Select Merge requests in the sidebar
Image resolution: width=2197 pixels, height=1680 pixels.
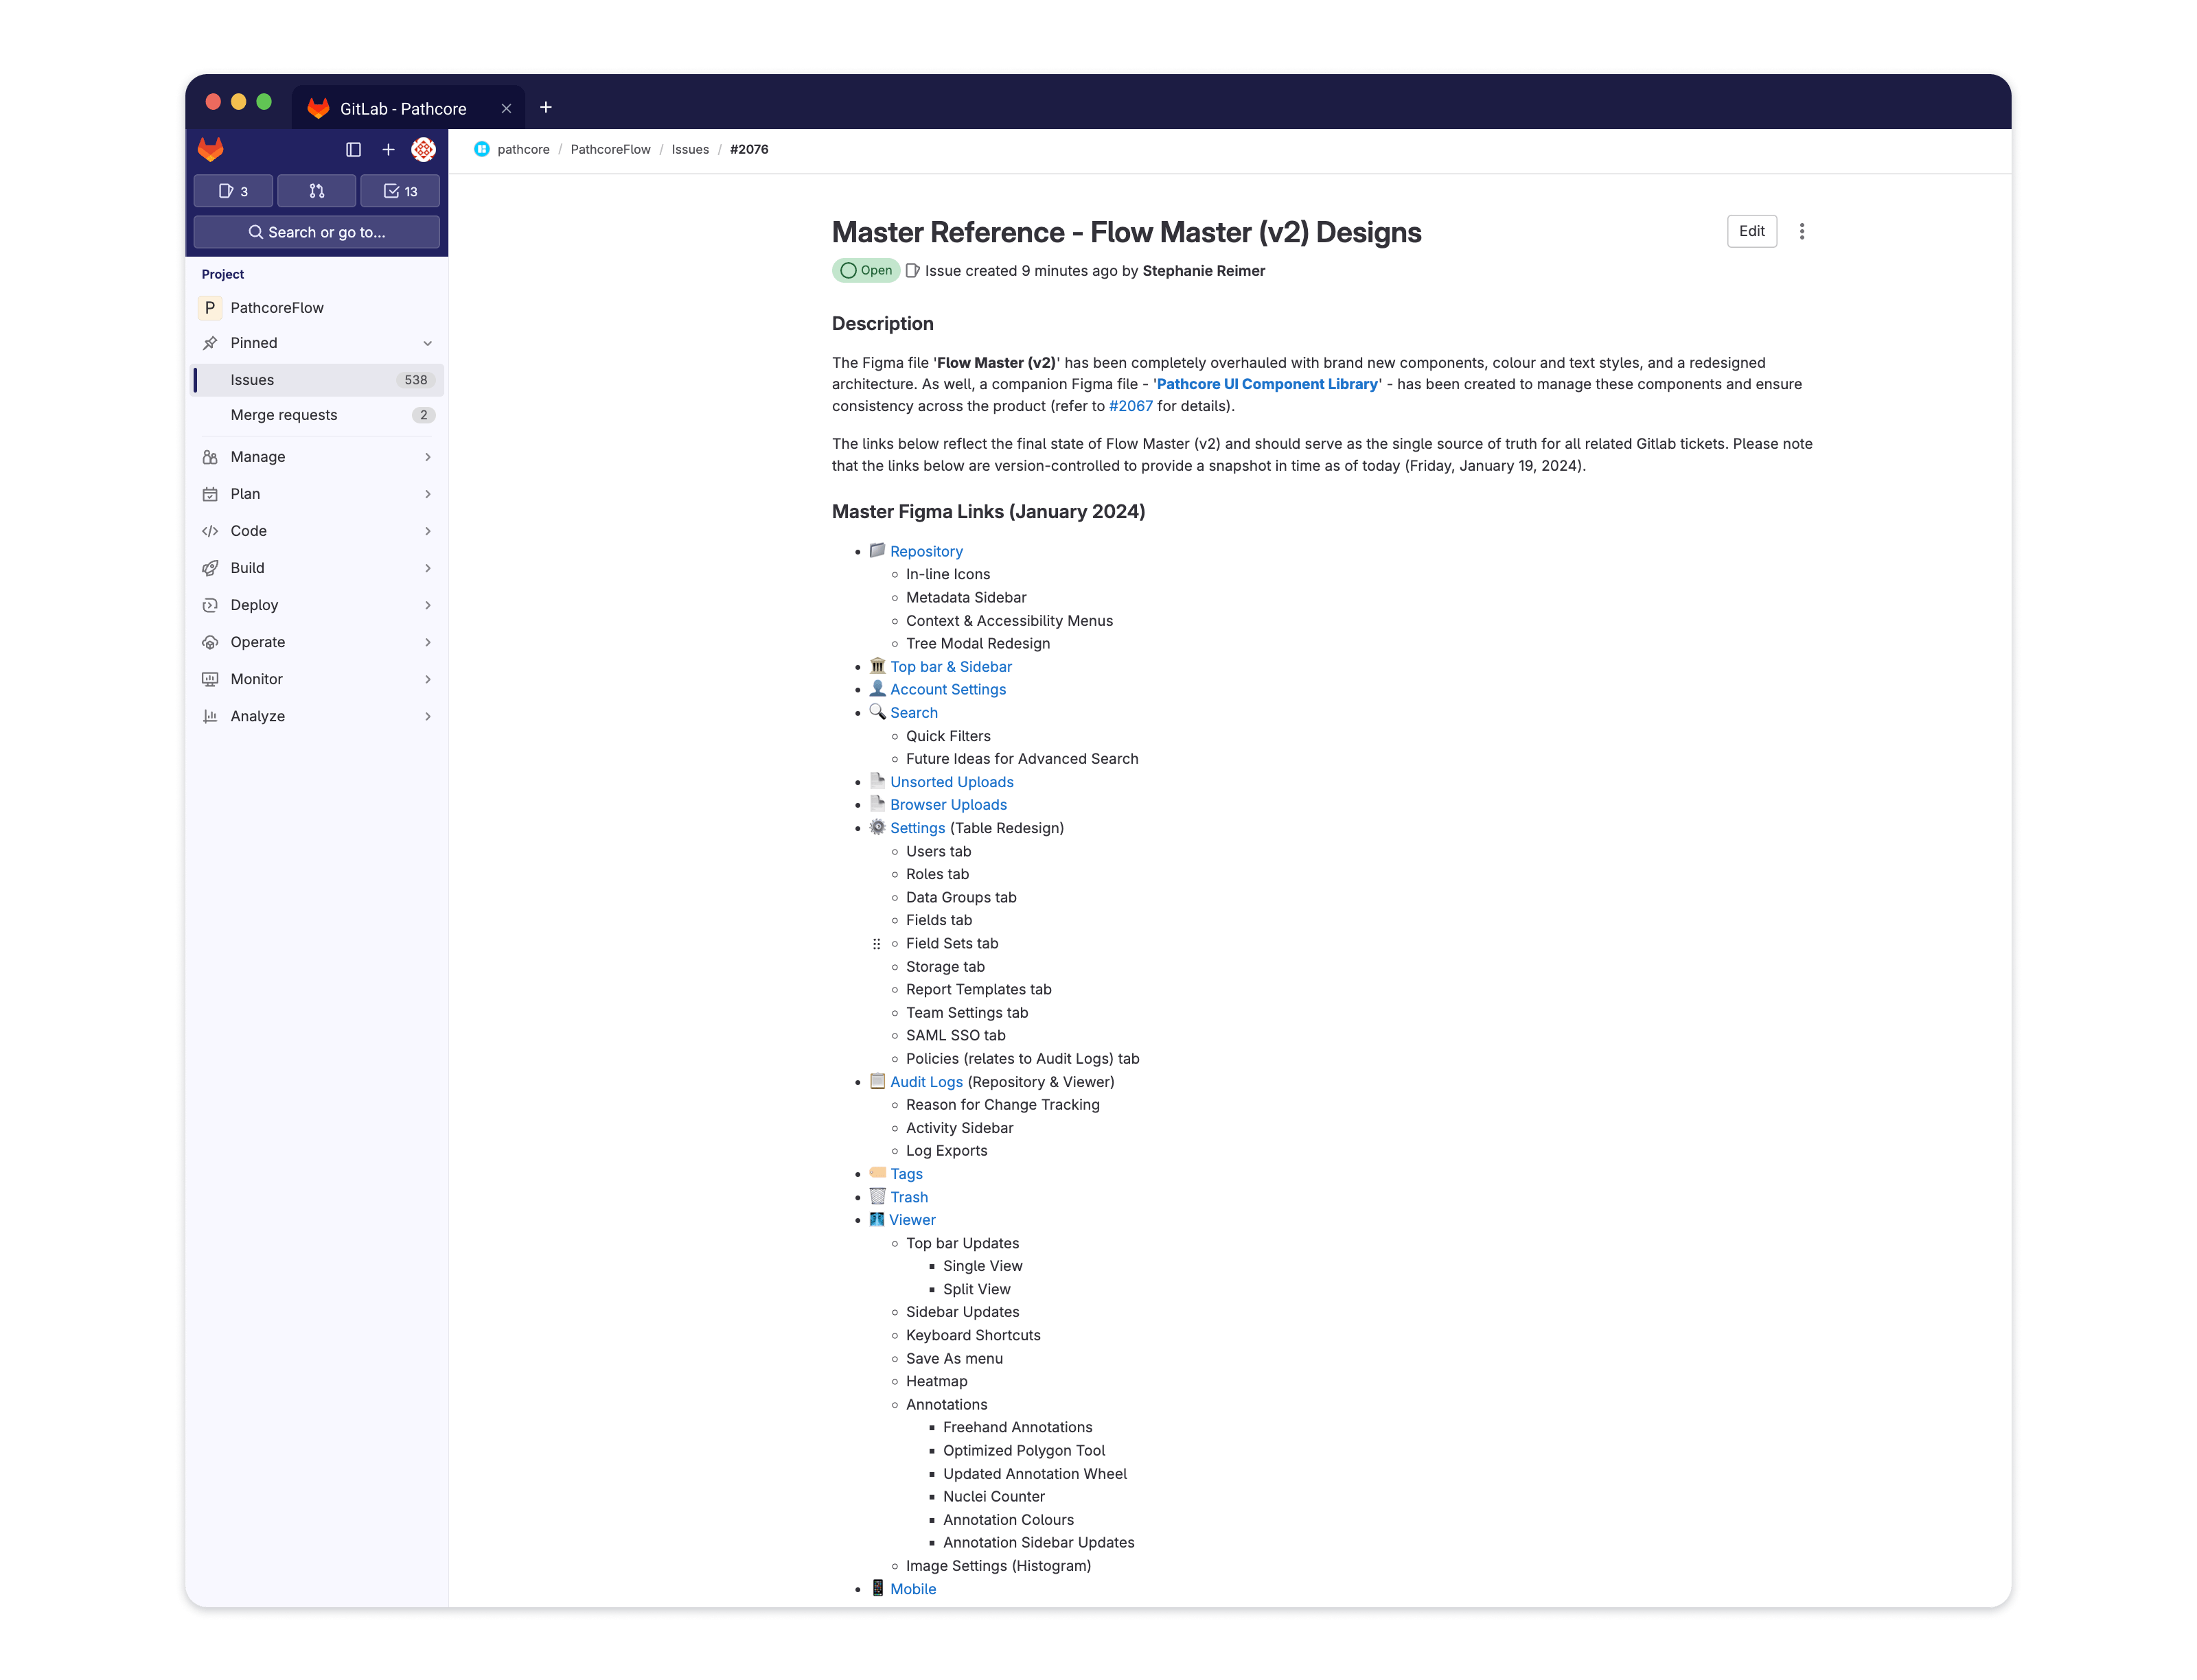tap(316, 415)
